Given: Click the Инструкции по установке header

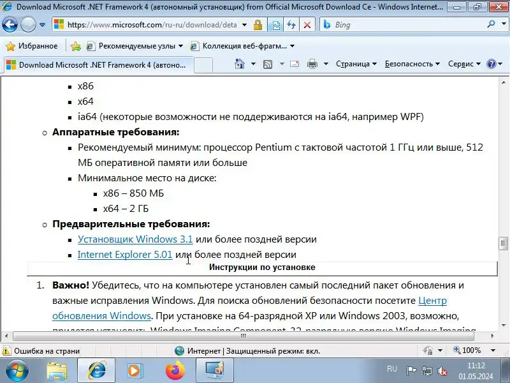Looking at the screenshot, I should pos(262,267).
